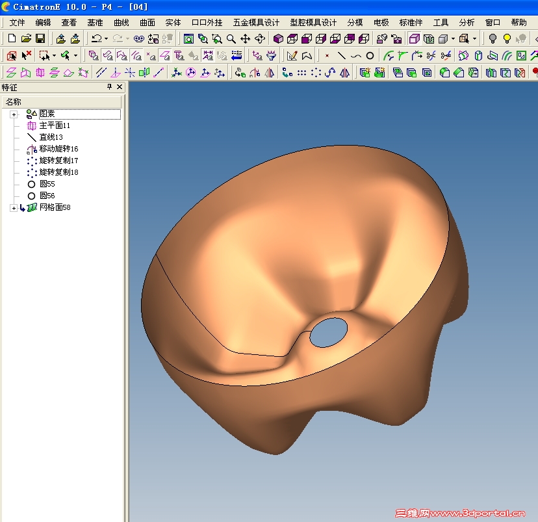This screenshot has height=522, width=538.
Task: Toggle the yellow light bulb on icon
Action: point(507,39)
